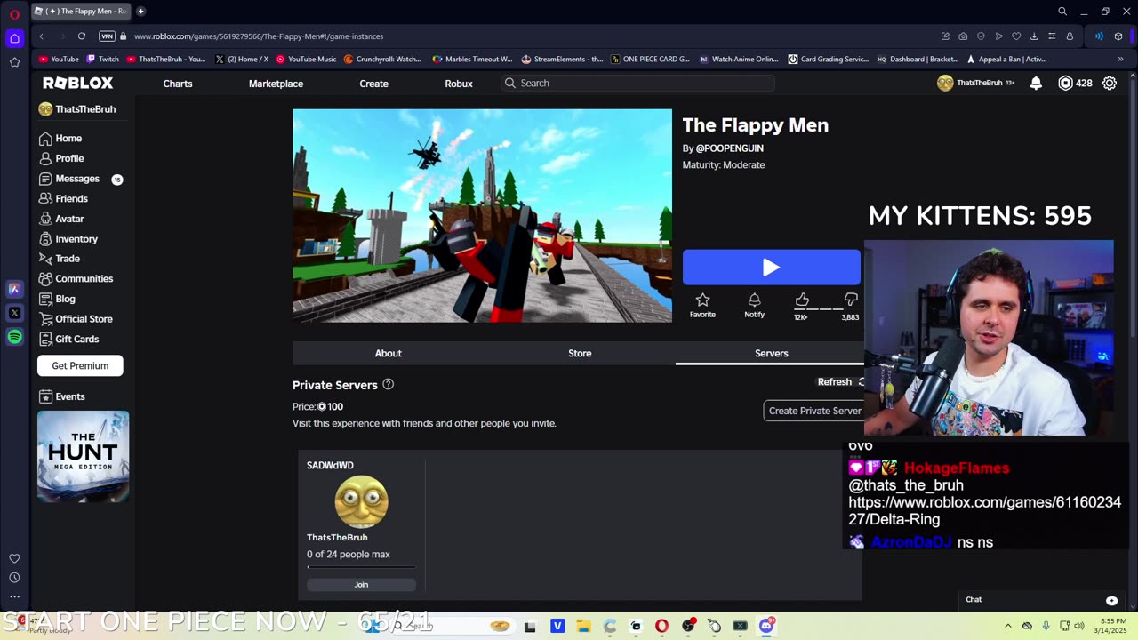Toggle Notify bell for this experience
Screen dimensions: 1138x640
tap(754, 306)
